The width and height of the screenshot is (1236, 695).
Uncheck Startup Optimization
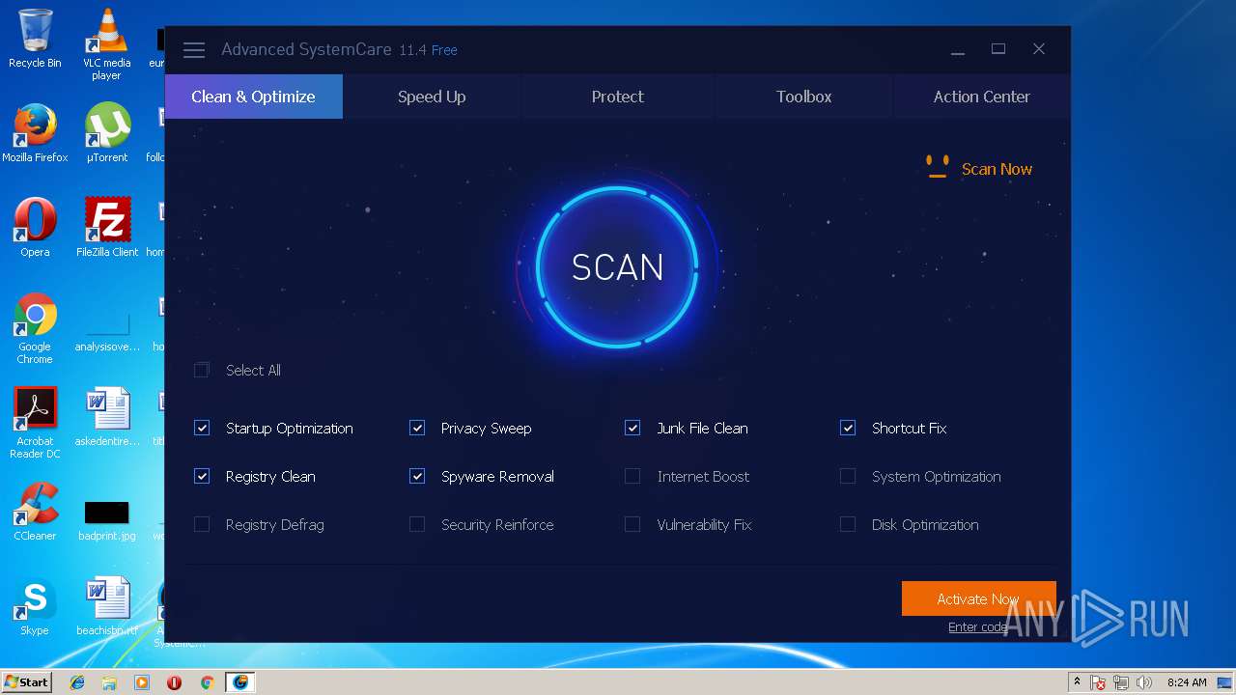pos(202,428)
